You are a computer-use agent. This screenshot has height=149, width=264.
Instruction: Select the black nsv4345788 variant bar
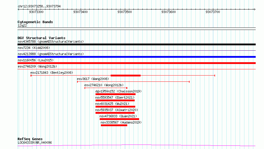[x=136, y=44]
